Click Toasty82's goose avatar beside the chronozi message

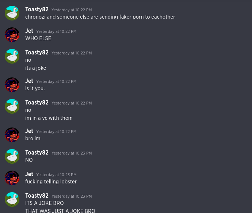[x=12, y=13]
